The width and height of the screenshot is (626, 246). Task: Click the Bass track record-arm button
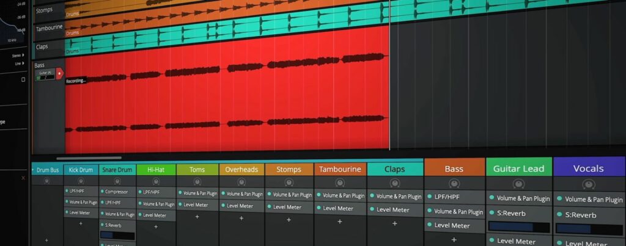point(59,73)
